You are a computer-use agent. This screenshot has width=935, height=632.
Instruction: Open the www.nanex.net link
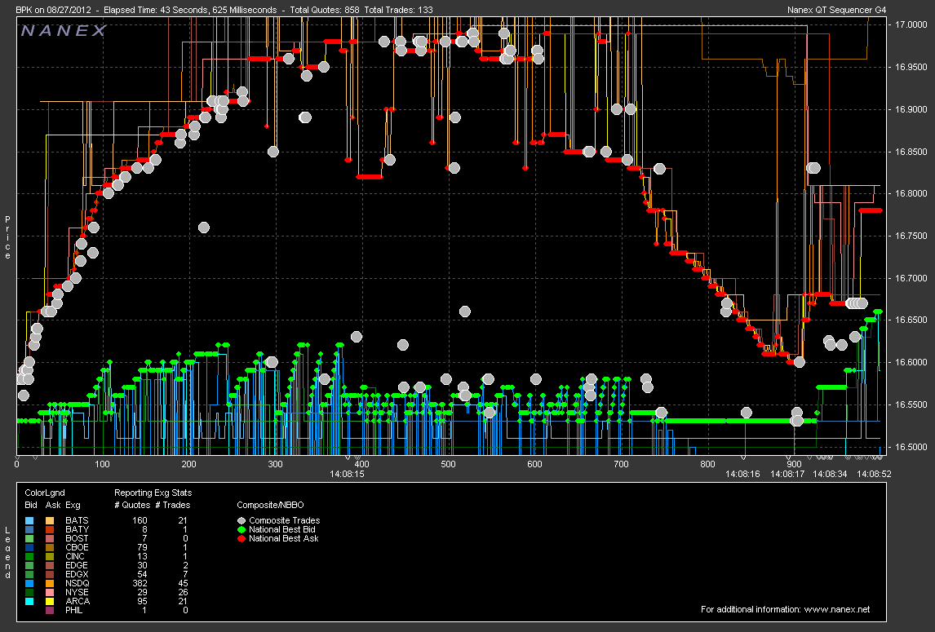836,609
